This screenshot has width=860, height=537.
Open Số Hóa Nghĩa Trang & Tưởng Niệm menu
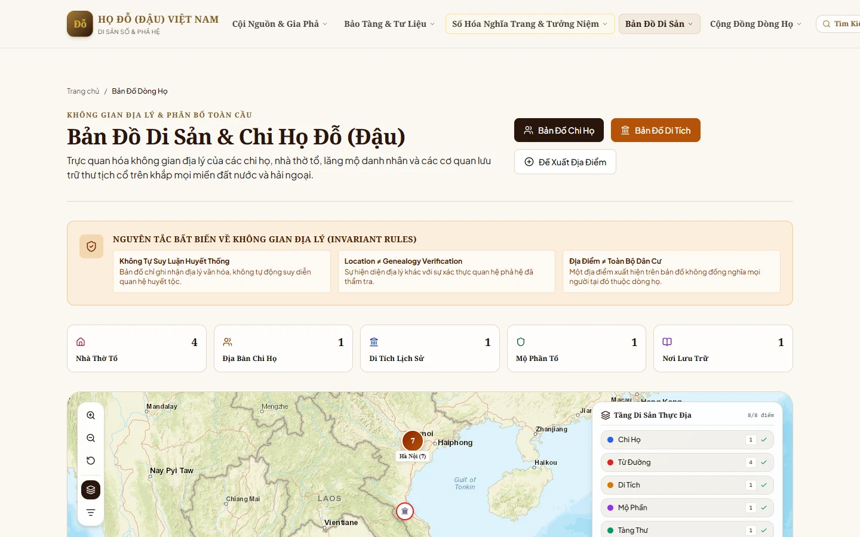pos(530,24)
